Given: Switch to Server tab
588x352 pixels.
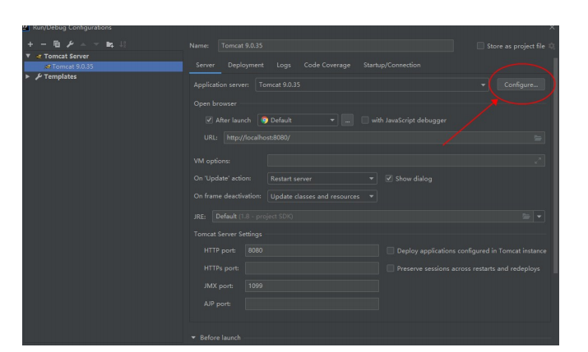Looking at the screenshot, I should (x=206, y=65).
